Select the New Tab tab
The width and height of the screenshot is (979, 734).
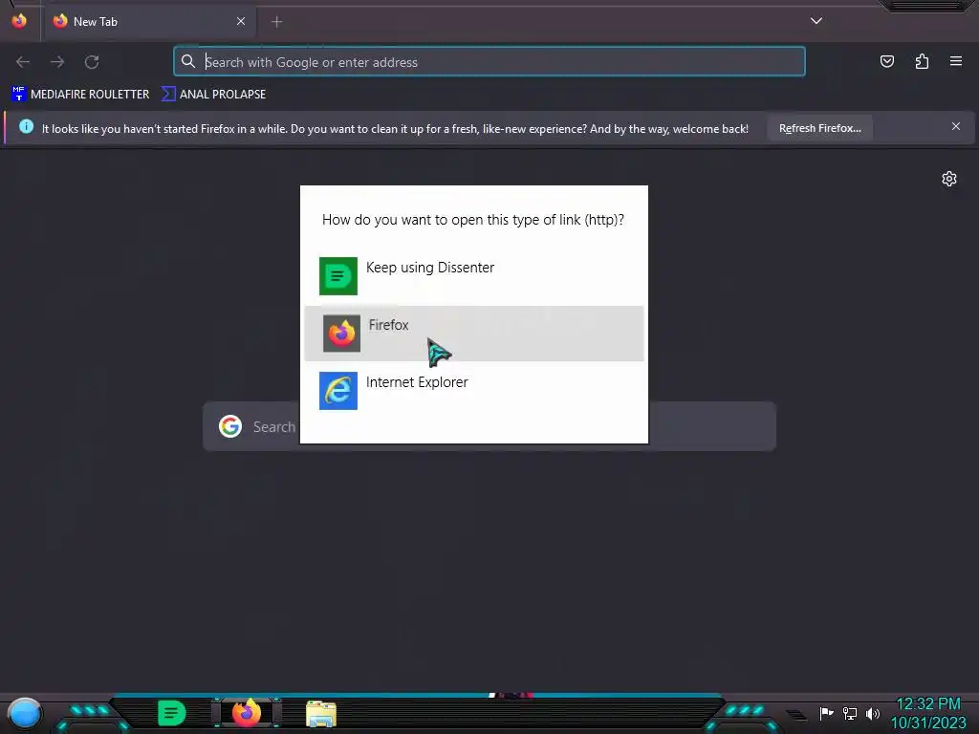click(x=149, y=22)
